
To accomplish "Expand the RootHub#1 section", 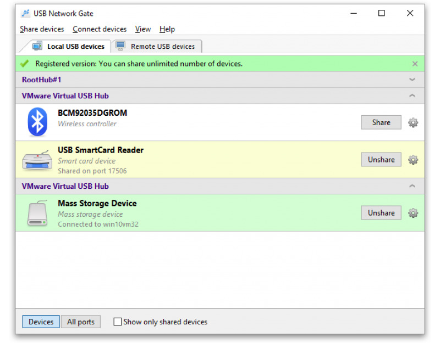I will tap(412, 80).
